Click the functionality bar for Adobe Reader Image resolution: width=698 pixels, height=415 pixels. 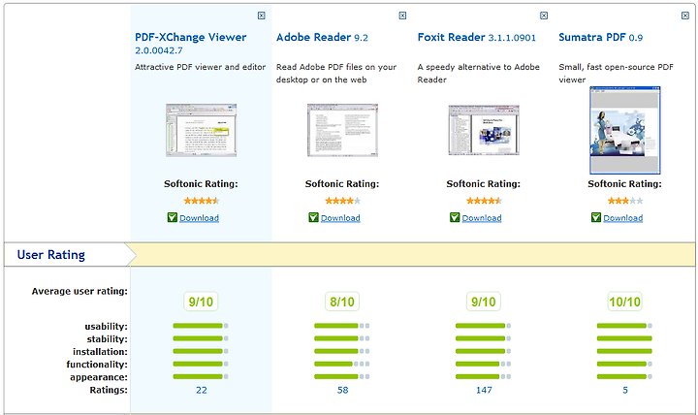click(342, 364)
